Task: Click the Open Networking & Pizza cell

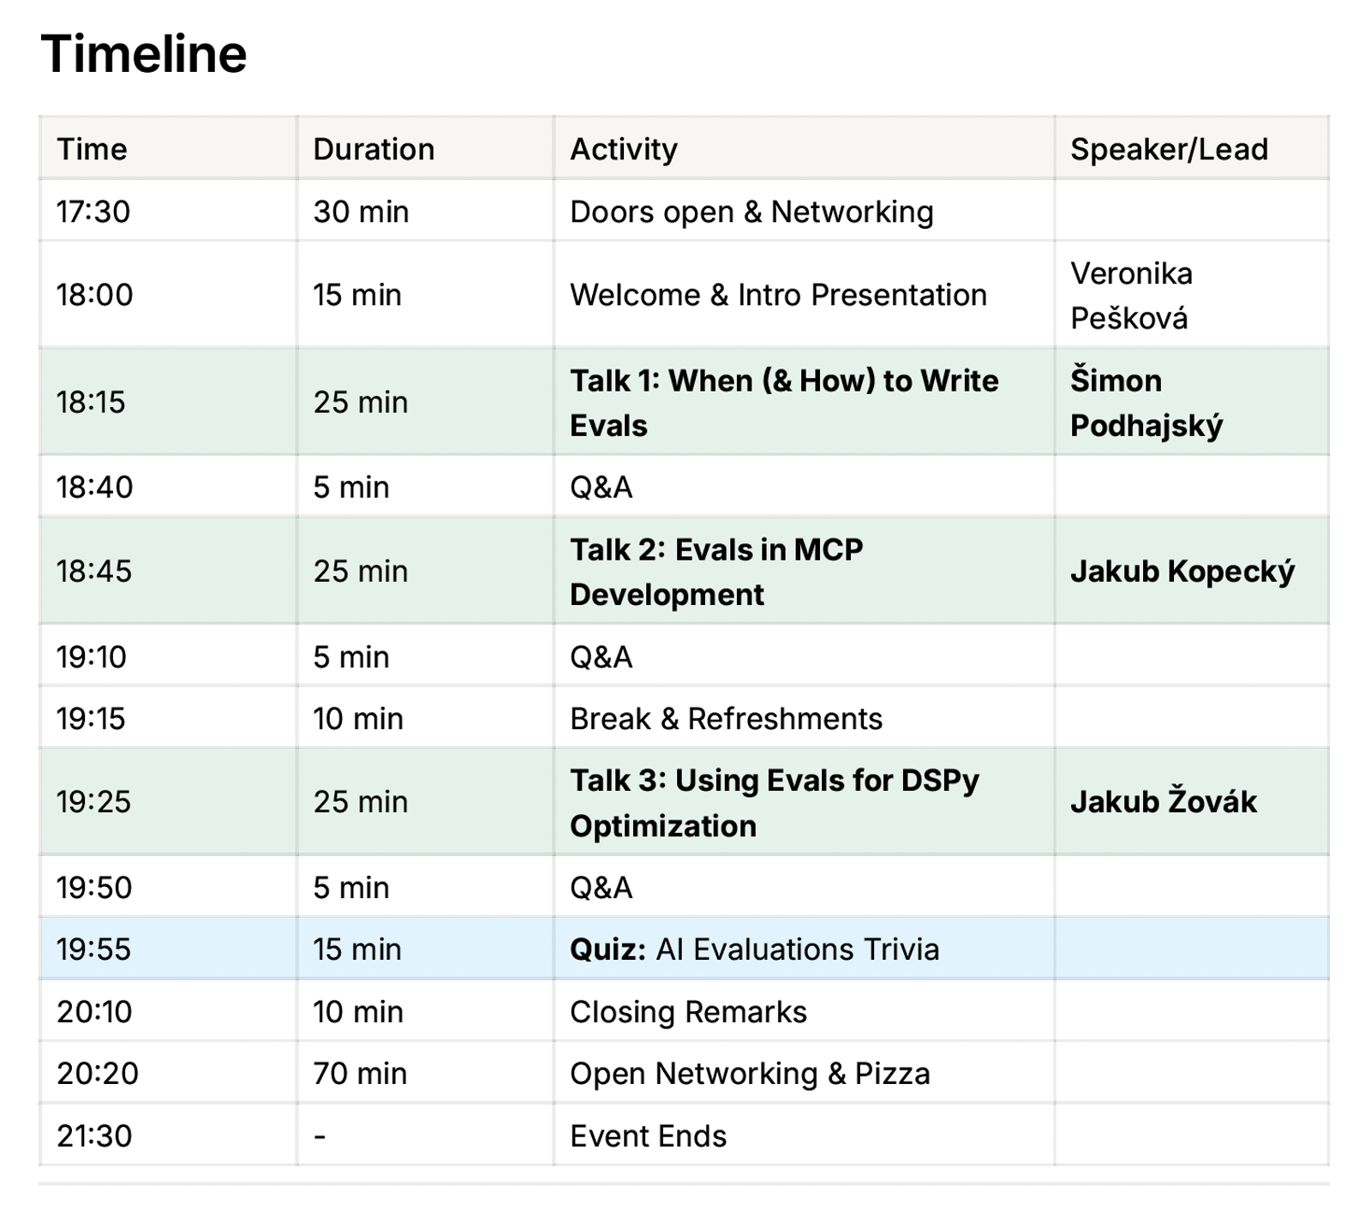Action: 750,1074
